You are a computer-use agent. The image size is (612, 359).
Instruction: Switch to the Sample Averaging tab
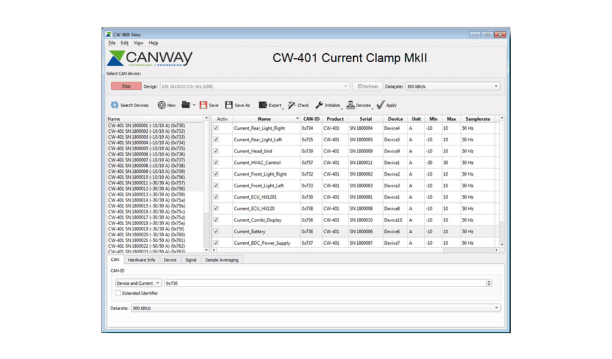pos(222,260)
